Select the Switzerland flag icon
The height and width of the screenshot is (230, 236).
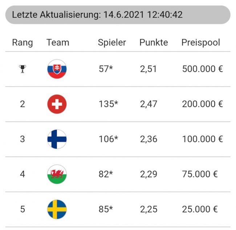57,104
